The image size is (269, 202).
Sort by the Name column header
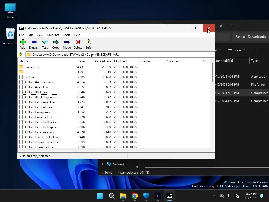pos(39,61)
